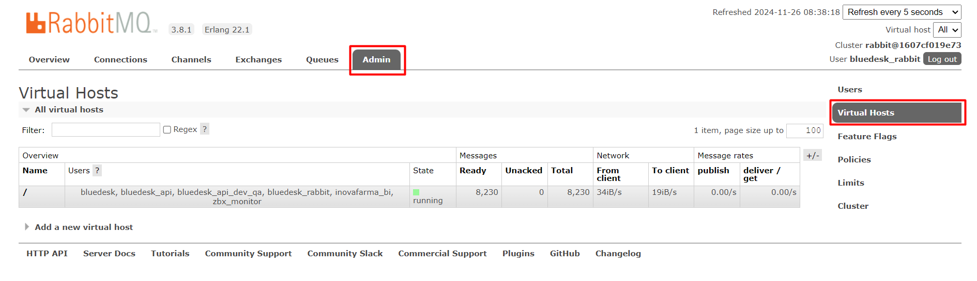Click the version 3.8.1 badge
Screen dimensions: 977x281
click(181, 29)
